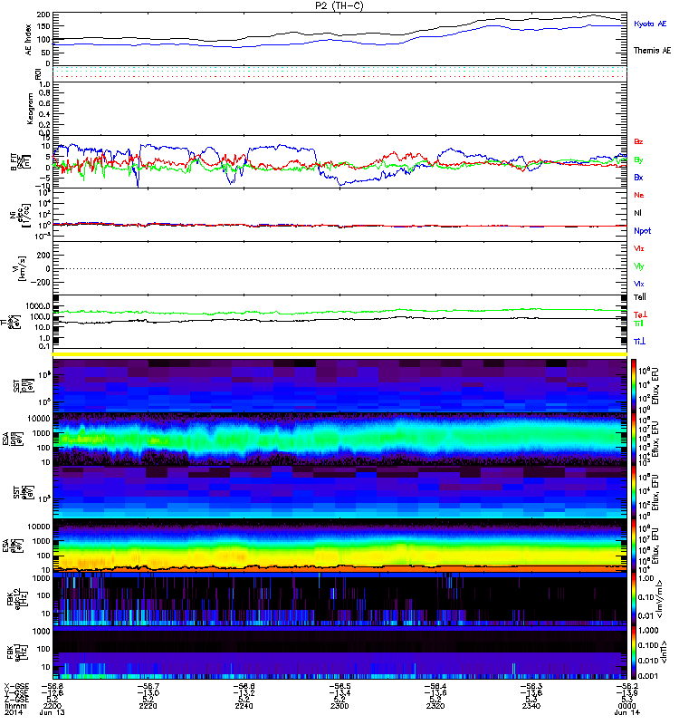Click the 2240 time tick label

(244, 706)
